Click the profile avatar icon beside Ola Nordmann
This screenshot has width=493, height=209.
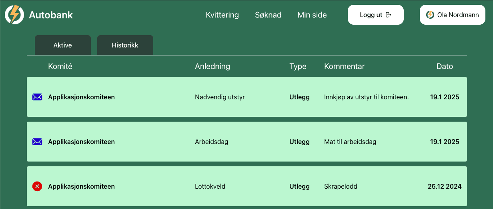click(x=430, y=15)
